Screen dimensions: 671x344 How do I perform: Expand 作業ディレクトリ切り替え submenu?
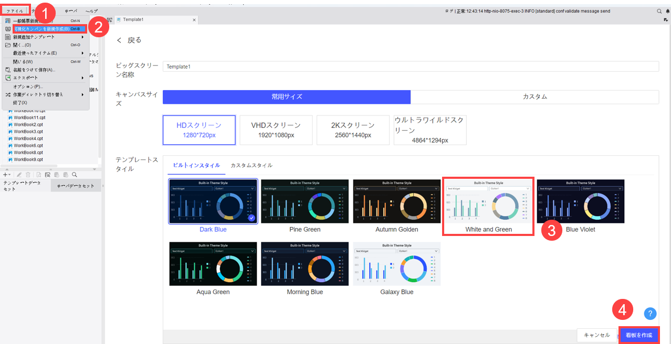(x=46, y=94)
